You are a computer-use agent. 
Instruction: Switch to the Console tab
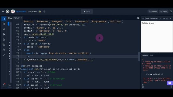(x=145, y=56)
